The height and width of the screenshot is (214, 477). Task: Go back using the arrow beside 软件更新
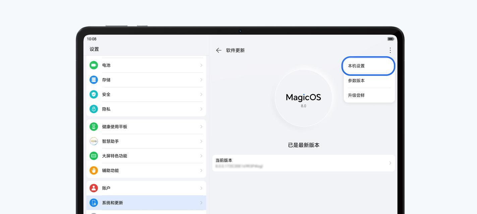tap(219, 50)
